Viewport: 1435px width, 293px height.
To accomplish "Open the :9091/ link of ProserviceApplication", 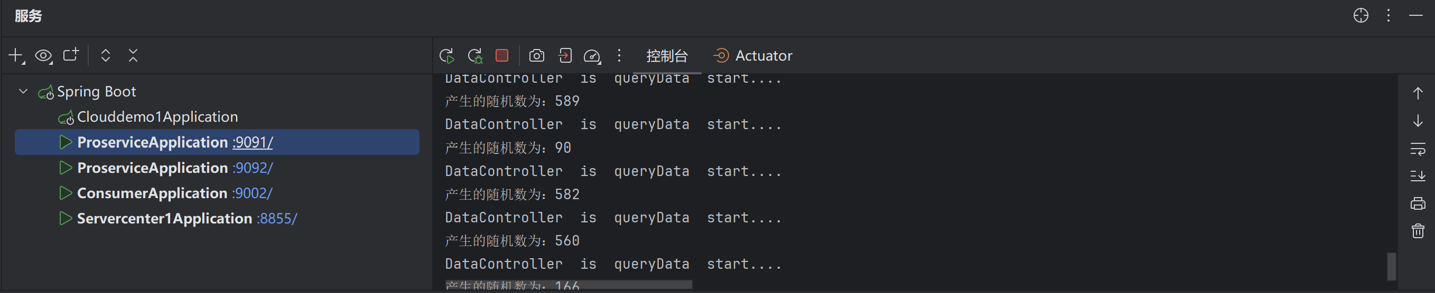I will tap(253, 142).
